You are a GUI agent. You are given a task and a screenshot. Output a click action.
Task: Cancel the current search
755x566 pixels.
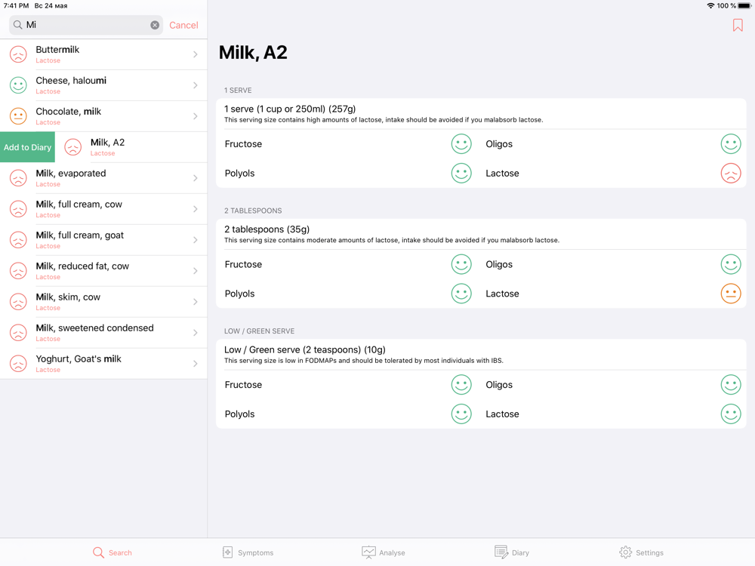[x=183, y=25]
